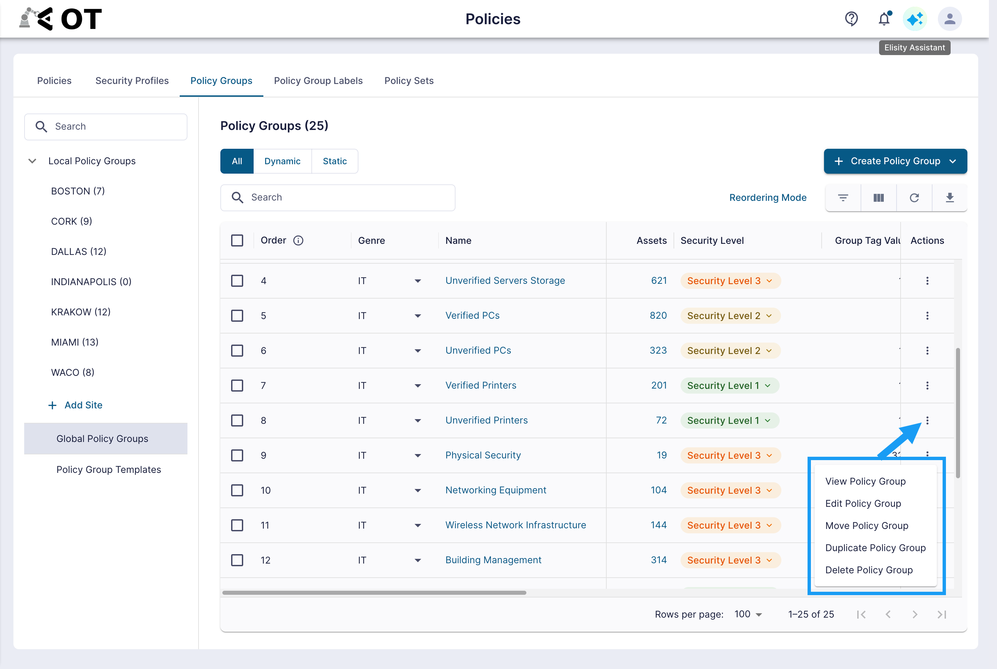Enable Reordering Mode

768,197
